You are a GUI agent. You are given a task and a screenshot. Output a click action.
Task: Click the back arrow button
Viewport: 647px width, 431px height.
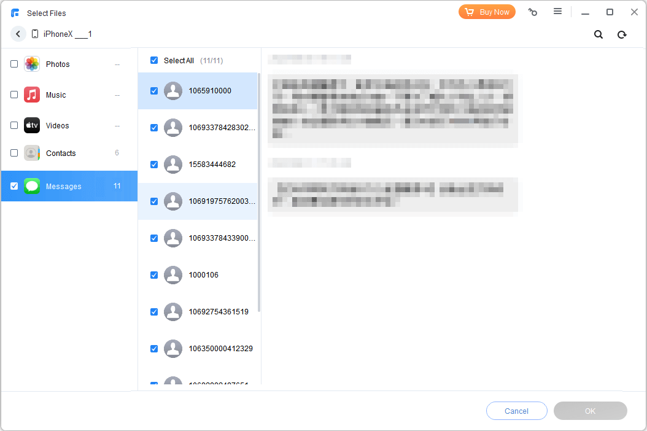pyautogui.click(x=18, y=34)
